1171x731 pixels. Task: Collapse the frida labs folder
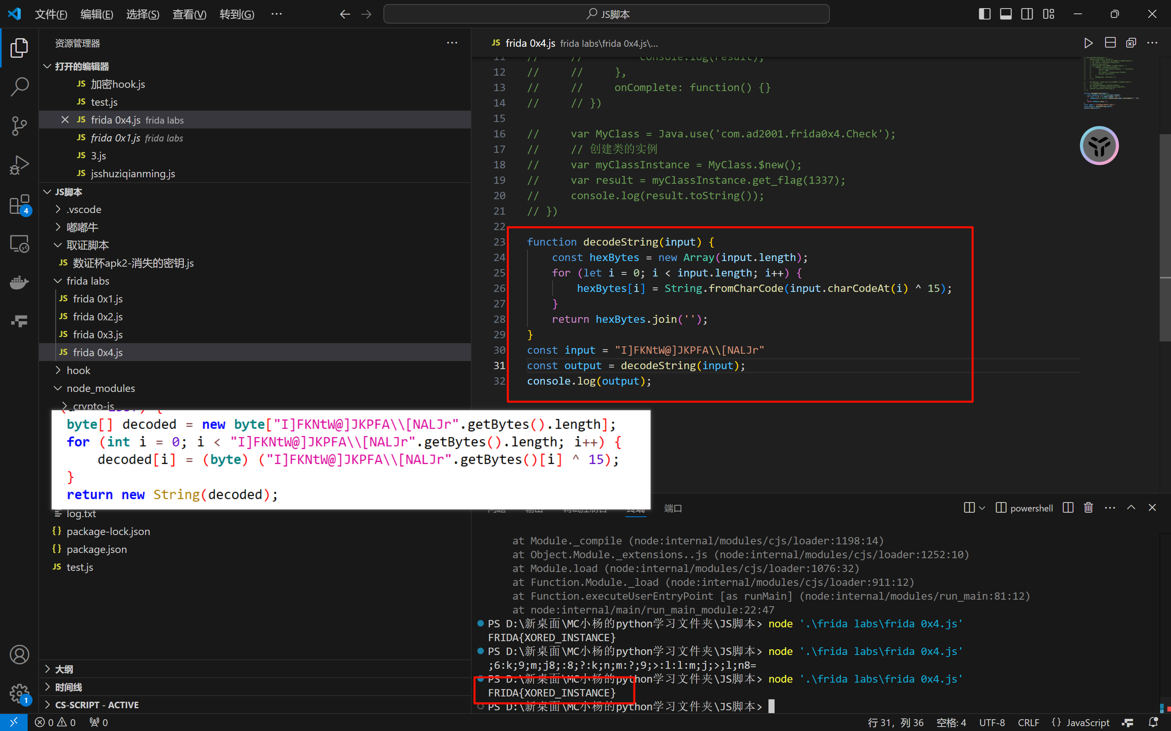tap(87, 281)
